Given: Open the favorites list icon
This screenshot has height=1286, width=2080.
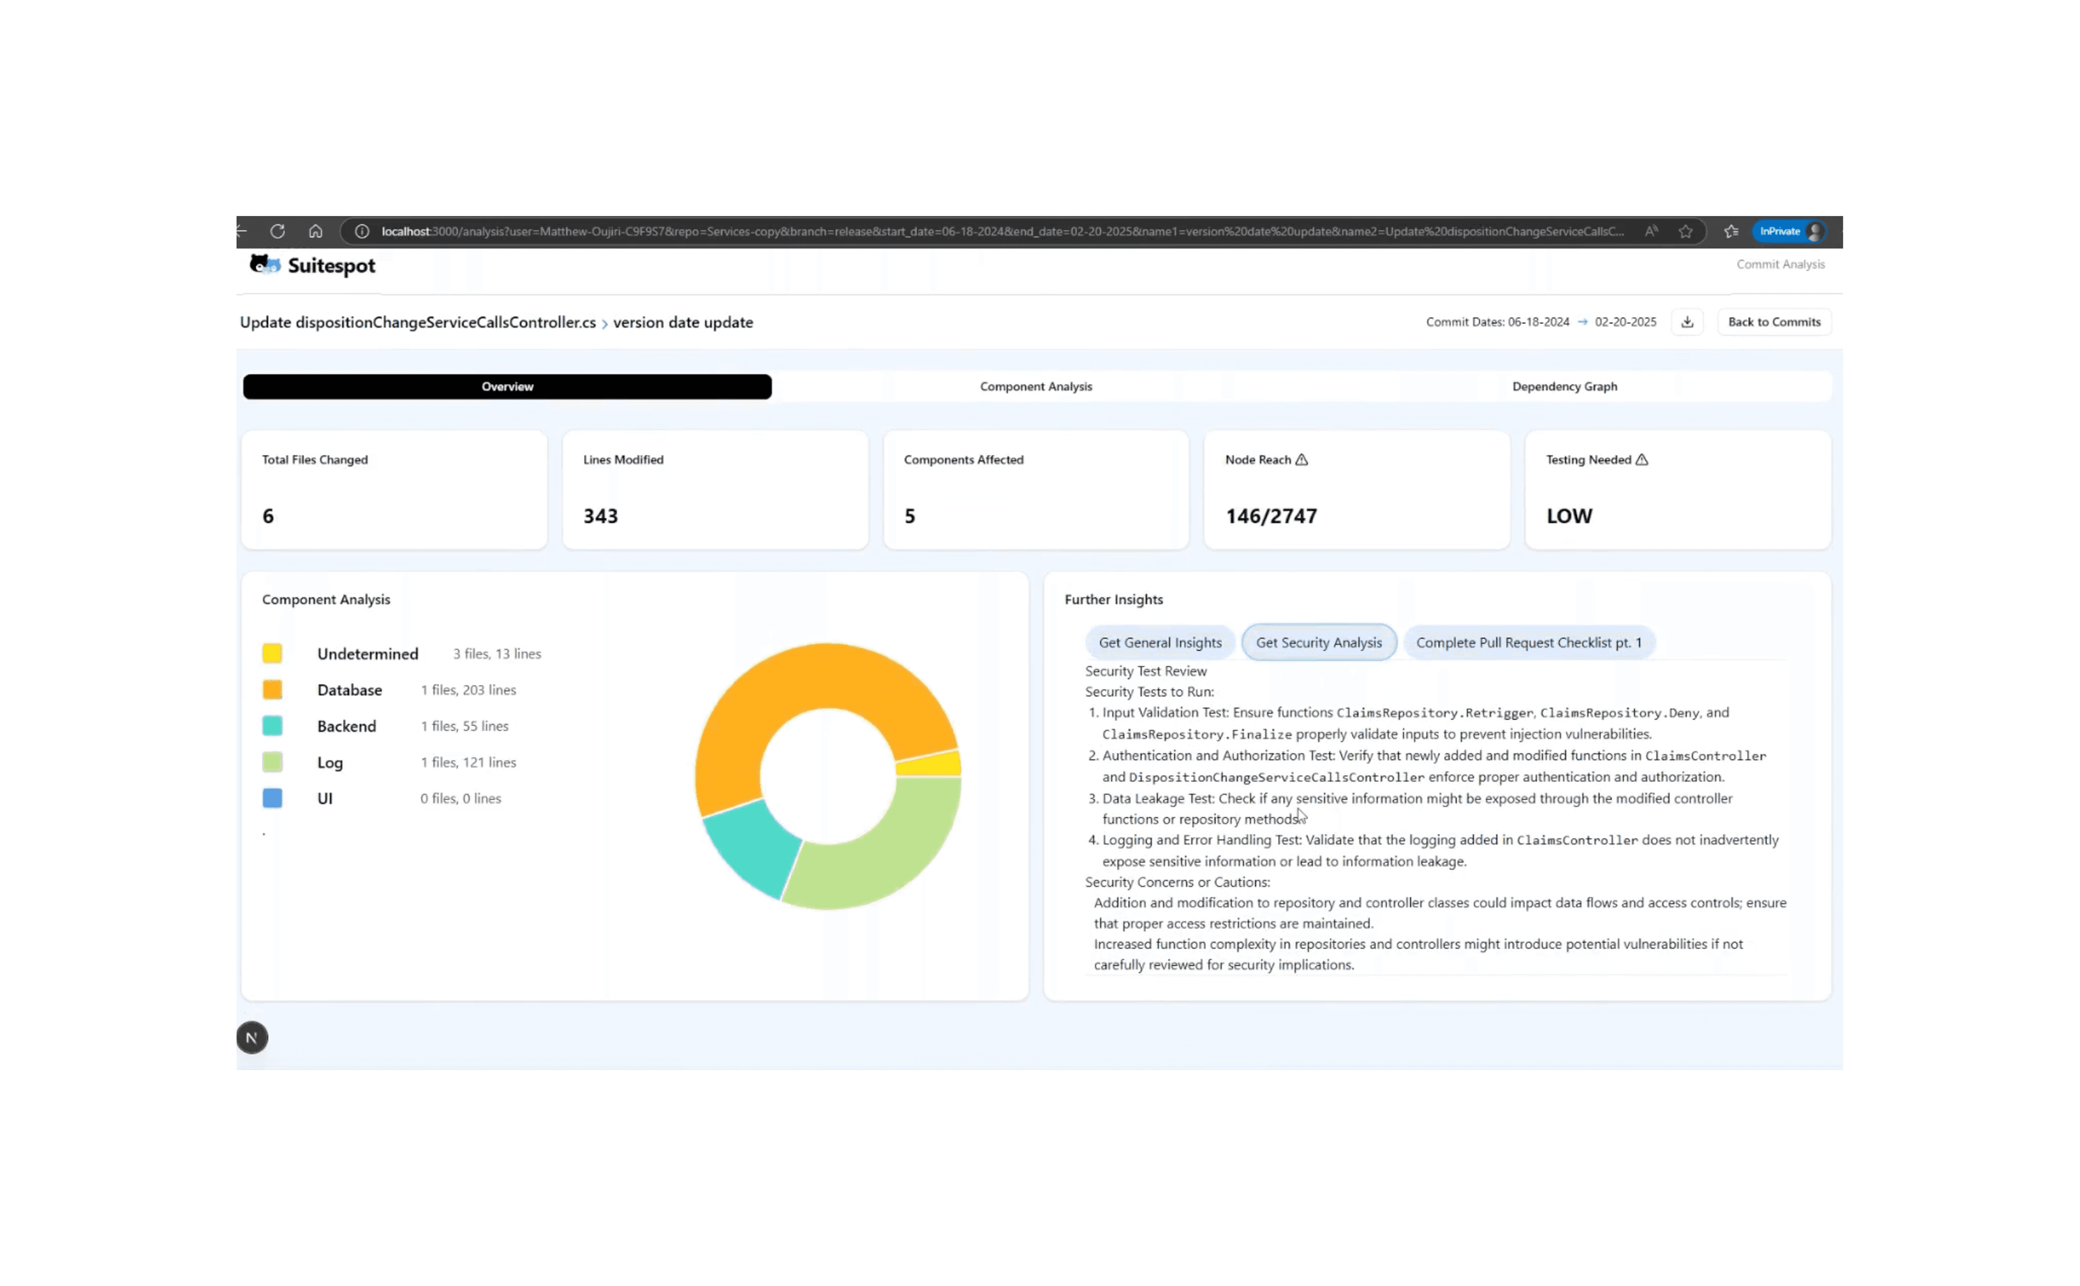Looking at the screenshot, I should click(x=1731, y=231).
